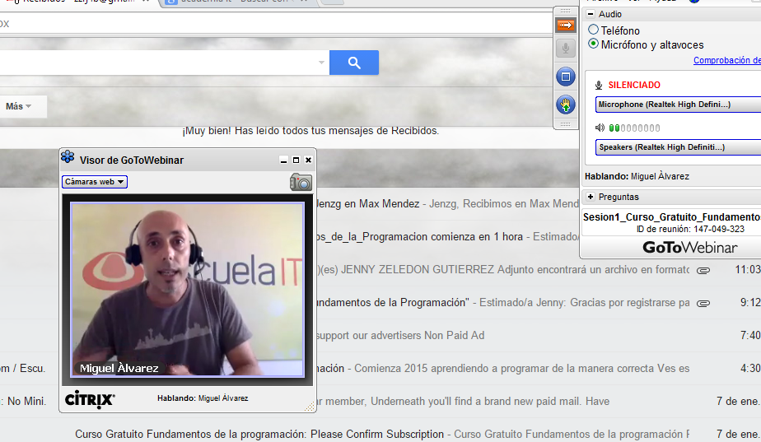Select the Teléfono audio option
Viewport: 761px width, 442px height.
594,30
